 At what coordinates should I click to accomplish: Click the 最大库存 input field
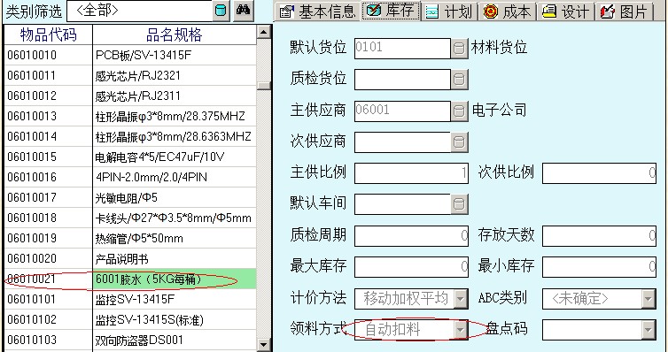point(412,267)
